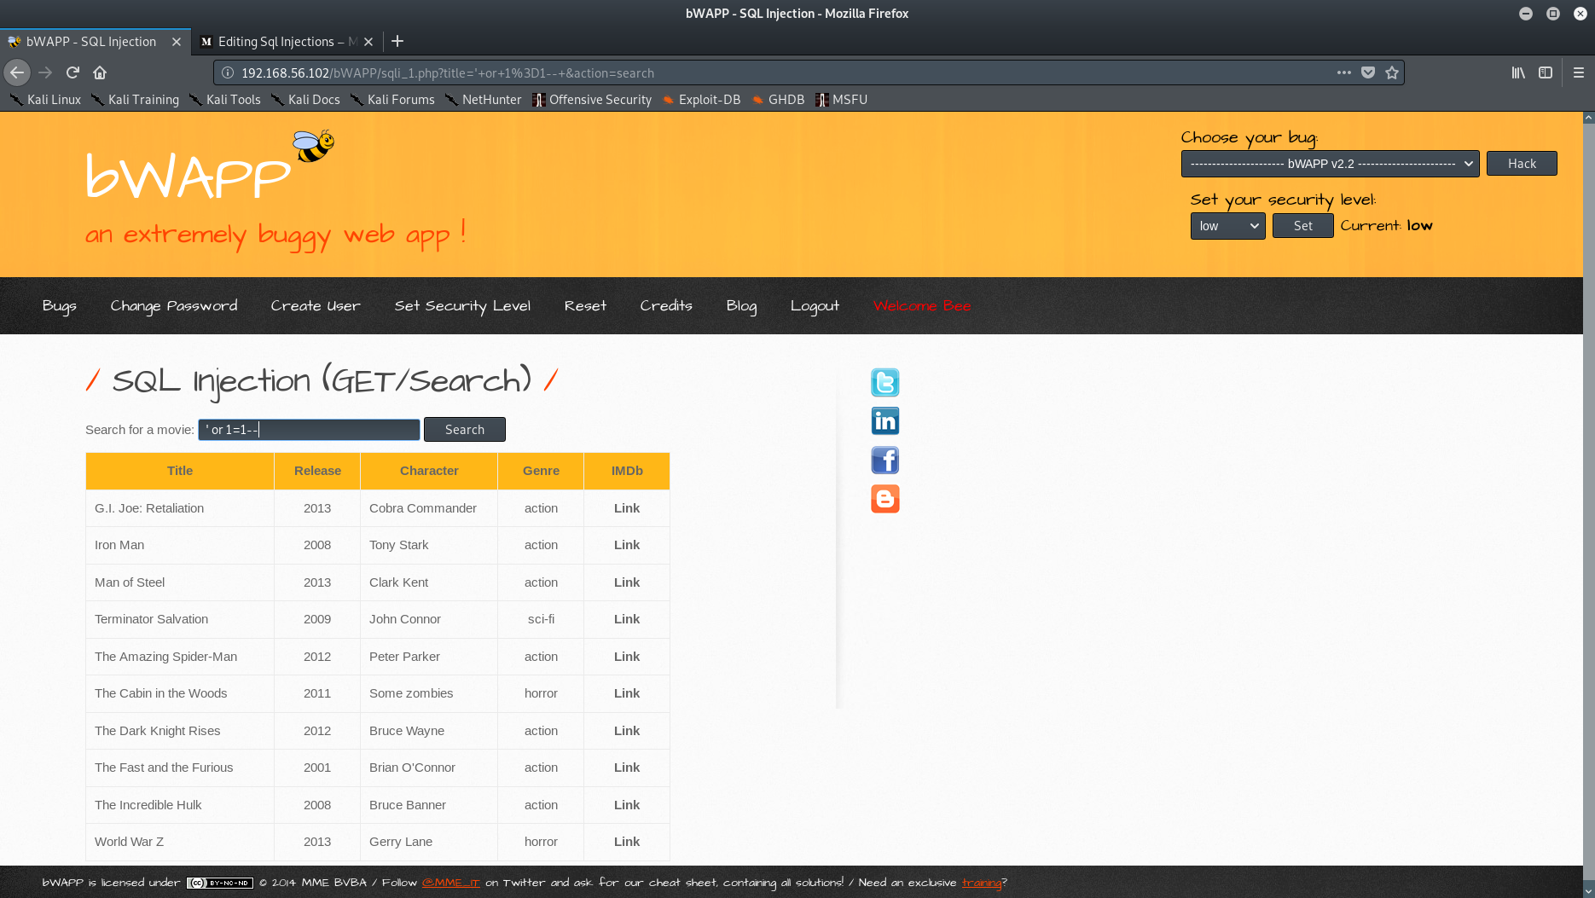Screen dimensions: 1595x898
Task: Click Logout in the nav bar
Action: (815, 305)
